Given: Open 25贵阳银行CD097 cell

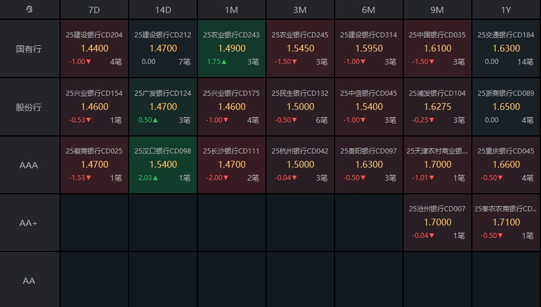Looking at the screenshot, I should tap(369, 165).
